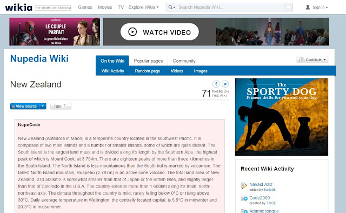Share page on Facebook
346x213 pixels.
pos(216,84)
